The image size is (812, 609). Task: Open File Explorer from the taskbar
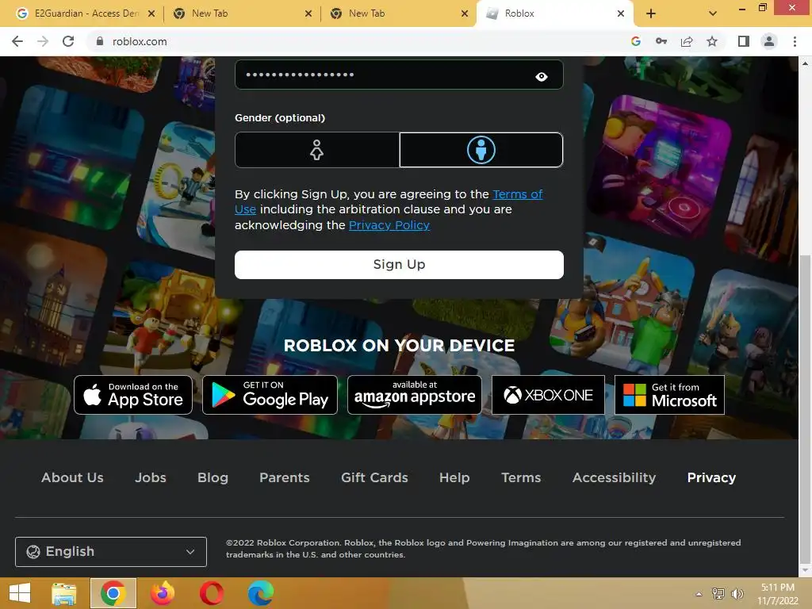64,593
